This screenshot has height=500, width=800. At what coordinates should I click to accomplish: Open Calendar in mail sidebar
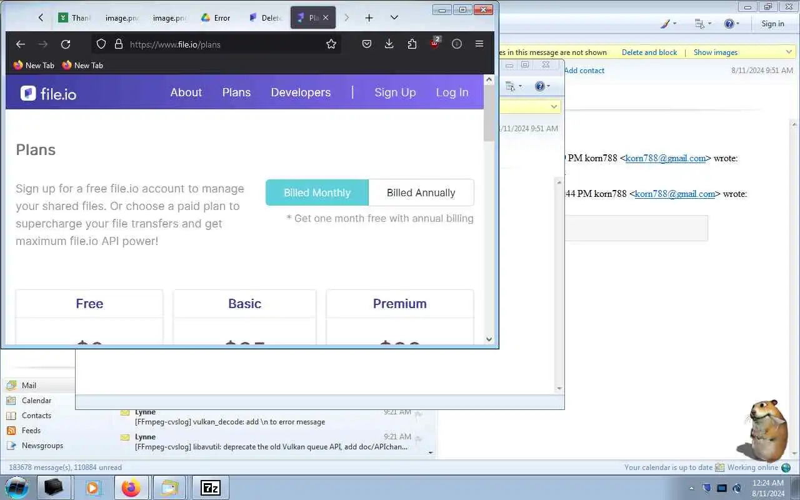(x=36, y=401)
